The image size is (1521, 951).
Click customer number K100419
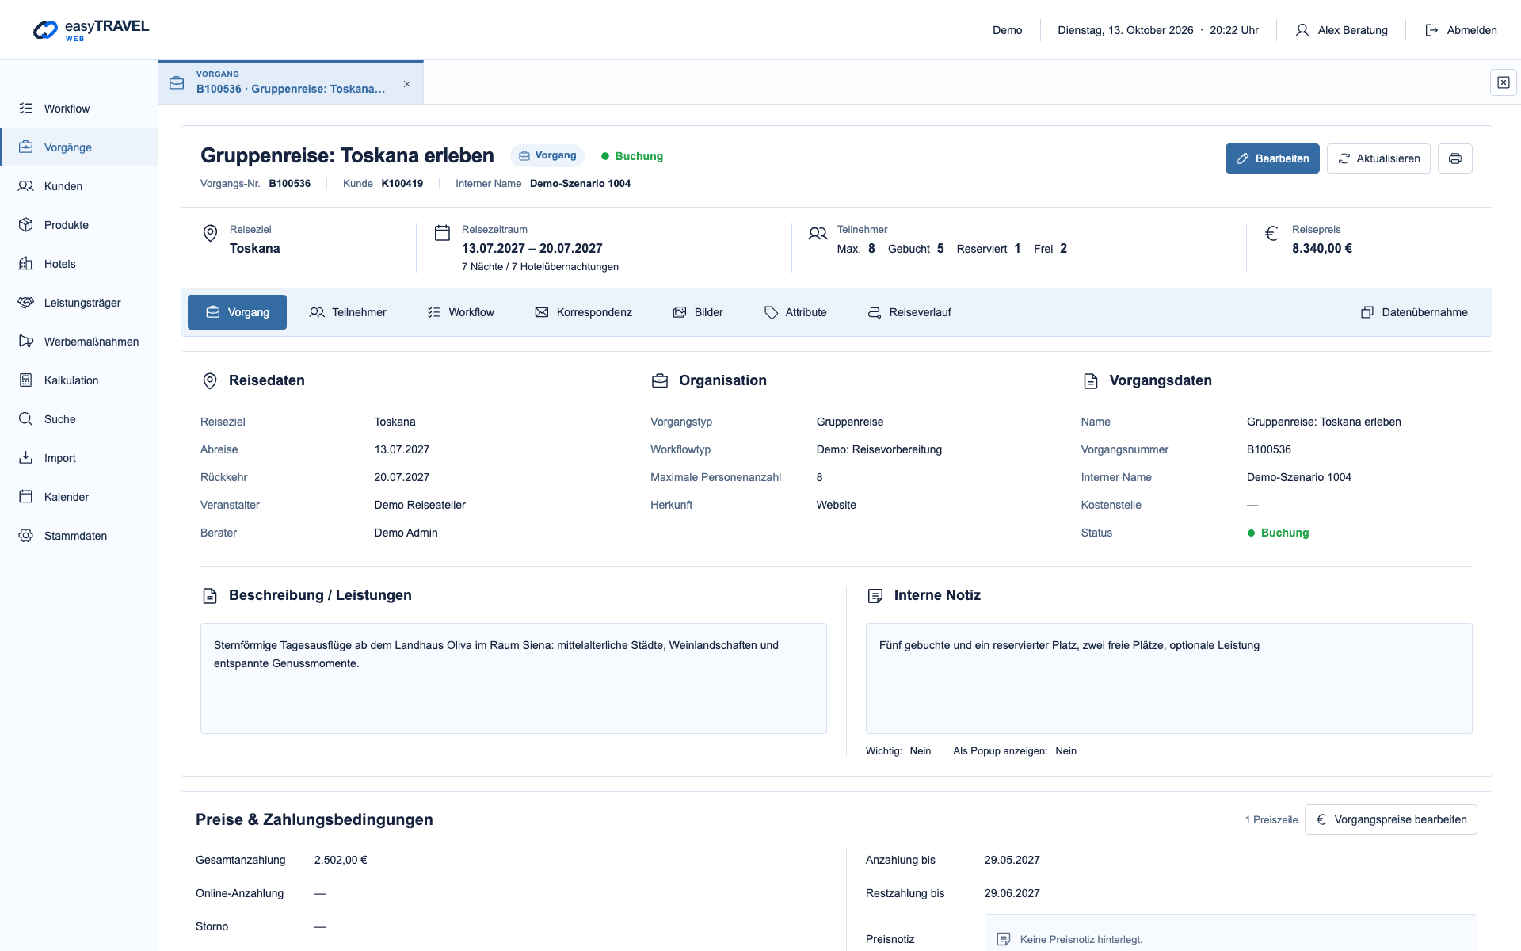pos(402,184)
